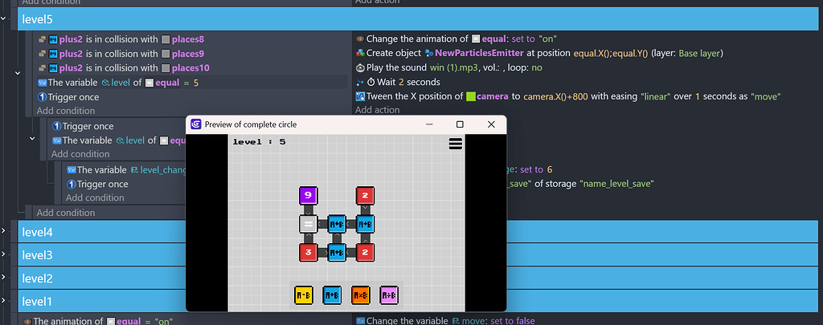Click the purple 9 tile in the preview
Image resolution: width=823 pixels, height=325 pixels.
pos(308,196)
